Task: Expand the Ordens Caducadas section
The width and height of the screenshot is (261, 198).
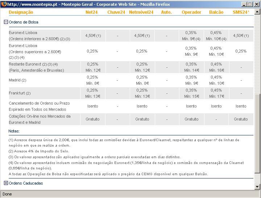Action: [6, 183]
